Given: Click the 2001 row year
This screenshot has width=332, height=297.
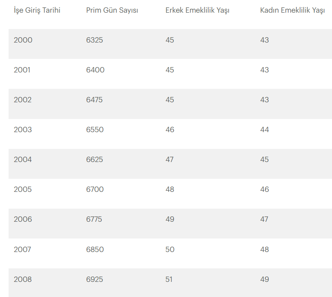Looking at the screenshot, I should coord(22,70).
